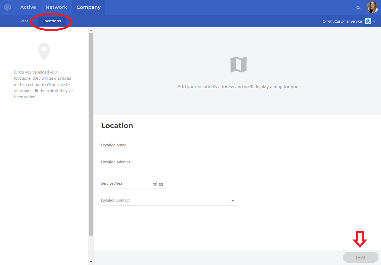Image resolution: width=381 pixels, height=265 pixels.
Task: Click the location pin icon in sidebar
Action: (x=44, y=52)
